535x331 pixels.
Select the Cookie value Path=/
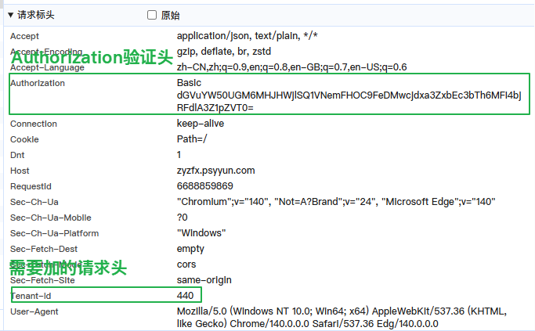click(193, 139)
